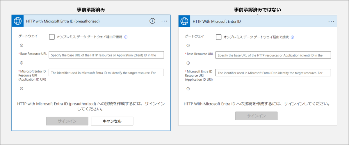349x145 pixels.
Task: Click Microsoft Entra ID Resource URI label in non-preauthorized card
Action: click(x=200, y=75)
